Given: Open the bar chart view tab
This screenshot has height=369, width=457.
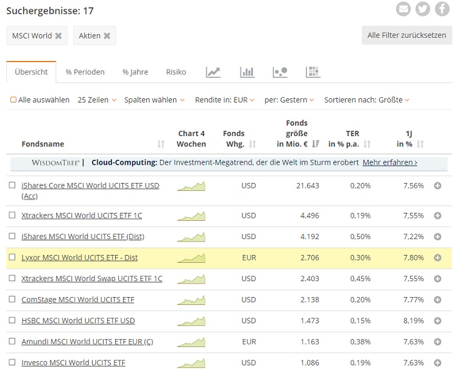Looking at the screenshot, I should click(x=247, y=72).
